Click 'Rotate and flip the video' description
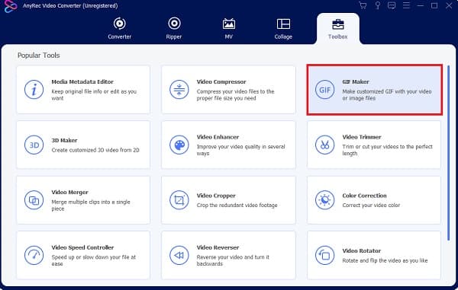458x290 pixels. click(x=385, y=260)
